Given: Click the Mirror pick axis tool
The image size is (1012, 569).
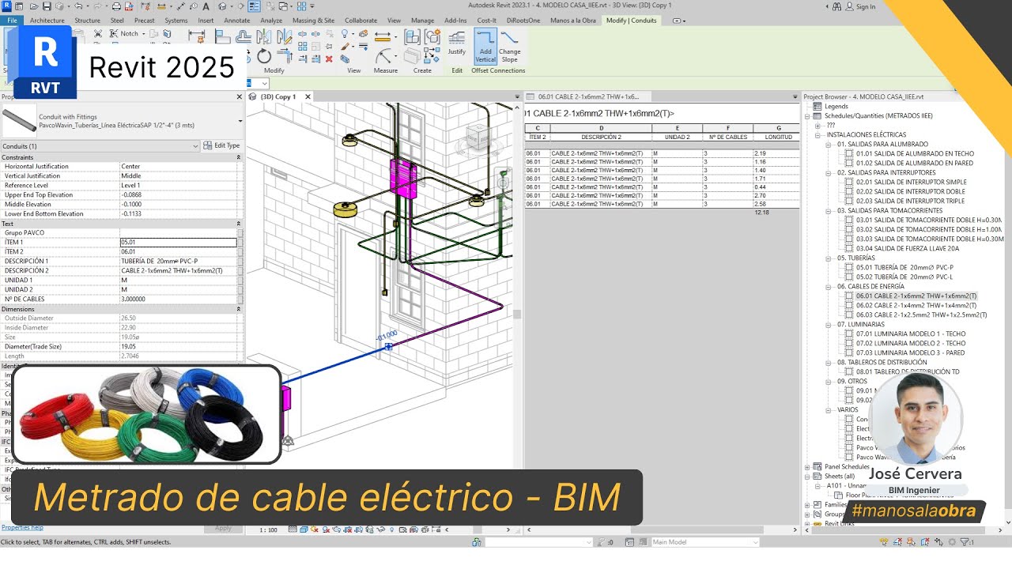Looking at the screenshot, I should pos(264,37).
